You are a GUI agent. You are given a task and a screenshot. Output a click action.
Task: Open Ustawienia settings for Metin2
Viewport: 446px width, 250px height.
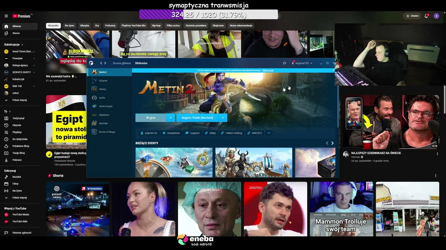click(171, 133)
